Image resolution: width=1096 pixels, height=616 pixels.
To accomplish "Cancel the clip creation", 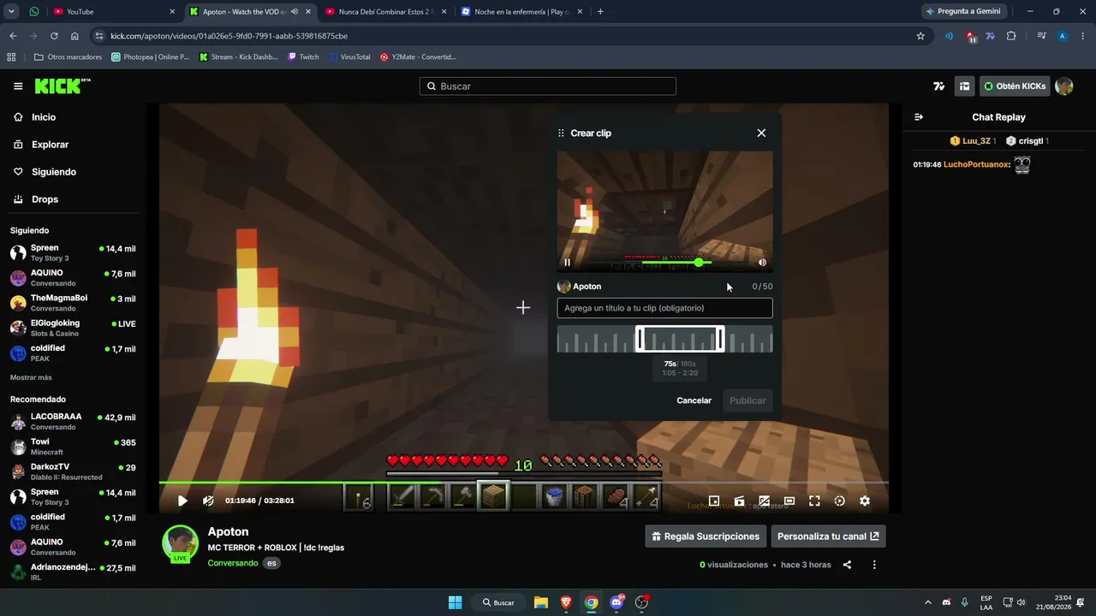I will point(694,400).
